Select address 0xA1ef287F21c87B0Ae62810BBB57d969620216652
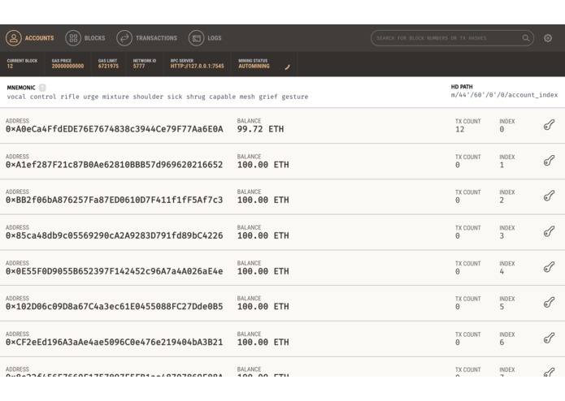The height and width of the screenshot is (401, 565). (115, 165)
